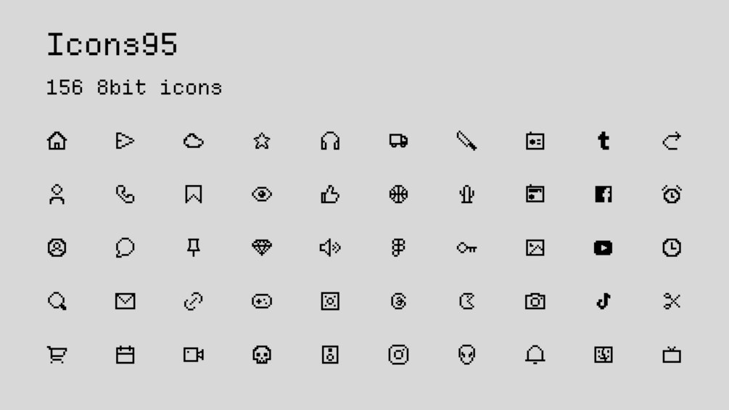This screenshot has width=729, height=410.
Task: Click the delivery truck icon
Action: point(398,141)
